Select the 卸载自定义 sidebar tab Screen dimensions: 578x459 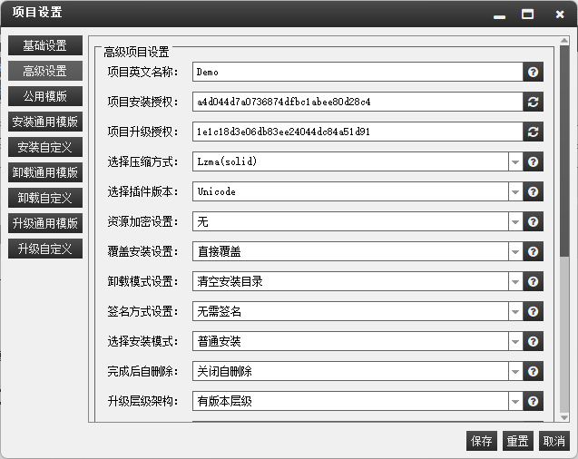coord(44,198)
